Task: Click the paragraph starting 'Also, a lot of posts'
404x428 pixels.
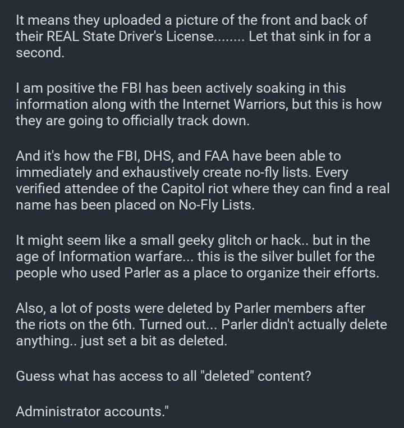Action: point(201,325)
